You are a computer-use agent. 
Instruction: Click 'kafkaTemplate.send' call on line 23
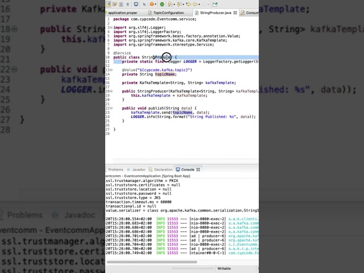151,113
